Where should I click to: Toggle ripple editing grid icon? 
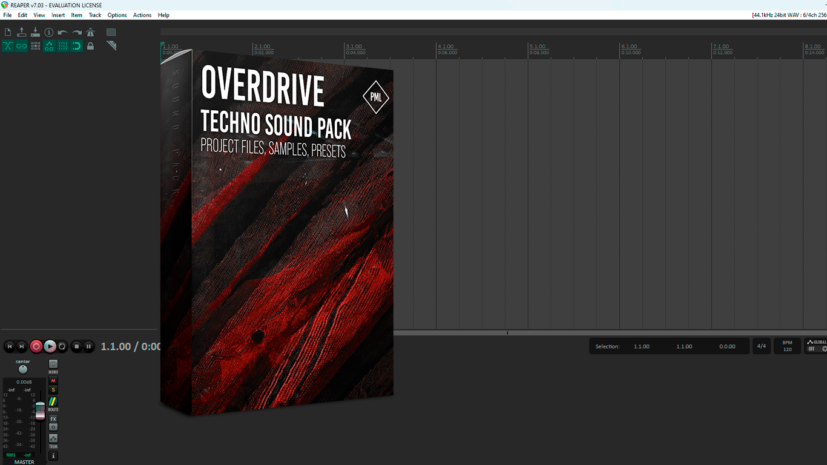pos(35,46)
